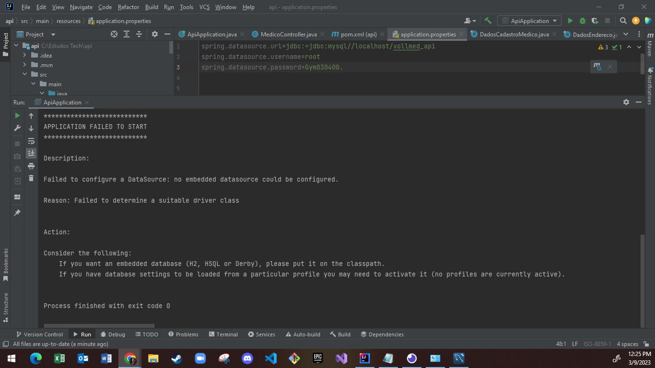Collapse all in the Project panel
This screenshot has width=655, height=368.
[x=139, y=34]
